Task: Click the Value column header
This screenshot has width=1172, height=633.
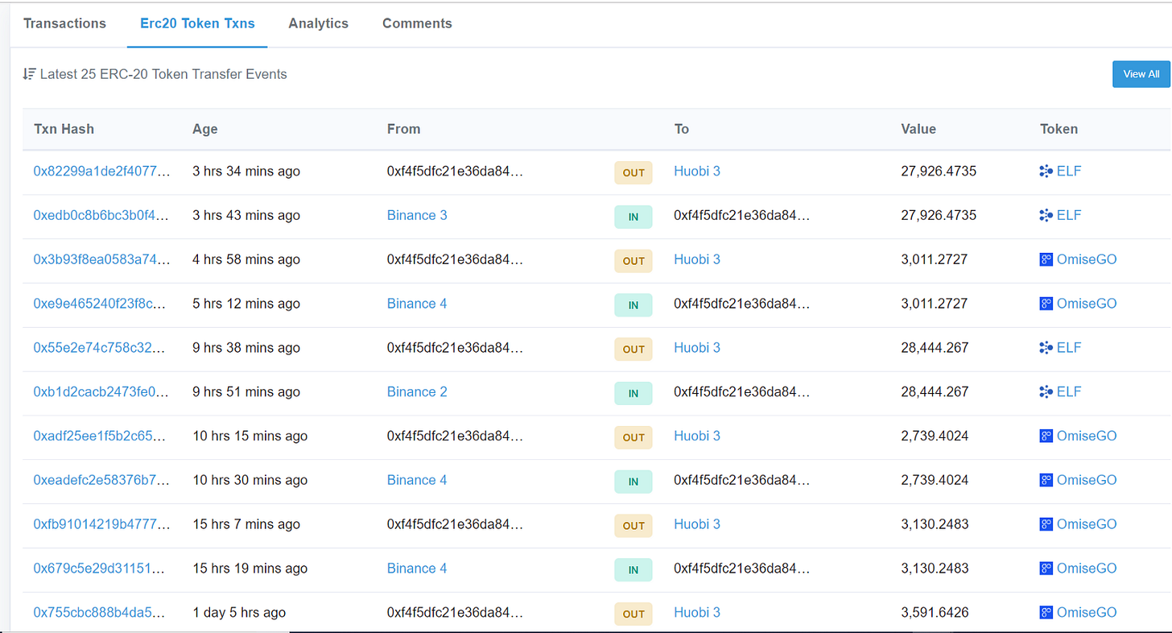Action: 918,129
